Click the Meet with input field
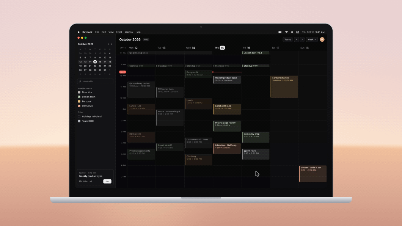Screen dimensions: 402x226 click(x=95, y=81)
